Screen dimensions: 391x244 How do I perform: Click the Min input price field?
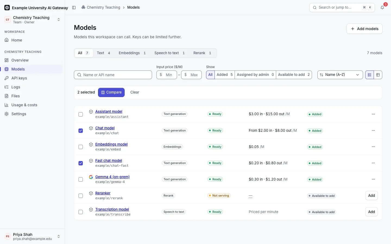(x=167, y=75)
